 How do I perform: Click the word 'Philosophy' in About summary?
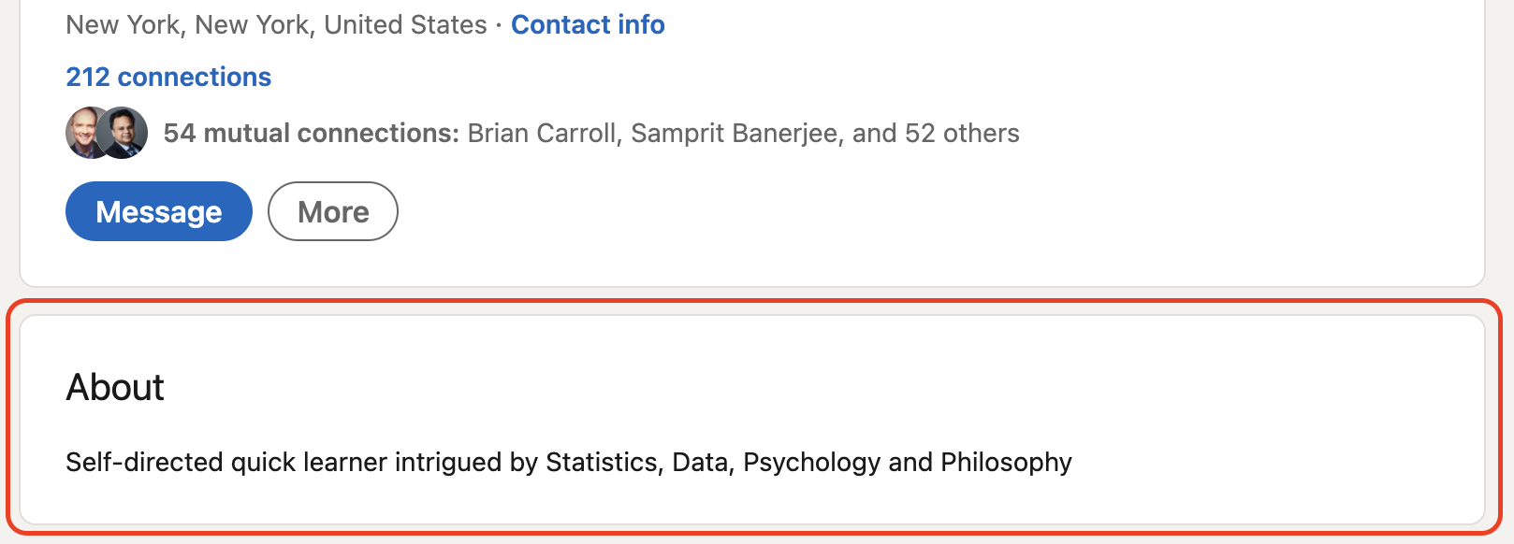[1006, 462]
